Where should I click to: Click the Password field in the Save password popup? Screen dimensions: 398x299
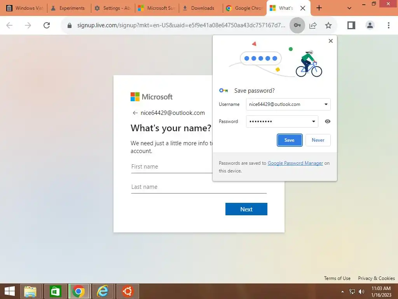pos(282,121)
